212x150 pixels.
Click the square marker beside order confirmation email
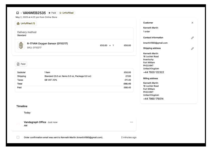18,137
